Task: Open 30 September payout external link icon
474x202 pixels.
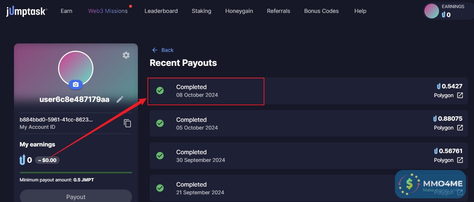Action: 460,160
